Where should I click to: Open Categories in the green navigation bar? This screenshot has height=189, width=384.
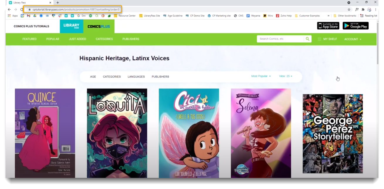click(x=104, y=39)
